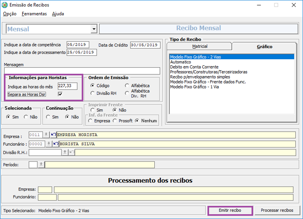This screenshot has height=219, width=303.
Task: Click the HORISTA SILVA name field
Action: pyautogui.click(x=177, y=144)
